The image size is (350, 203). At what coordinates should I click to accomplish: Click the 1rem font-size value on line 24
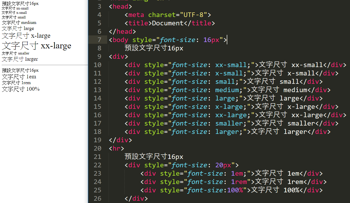pyautogui.click(x=239, y=182)
